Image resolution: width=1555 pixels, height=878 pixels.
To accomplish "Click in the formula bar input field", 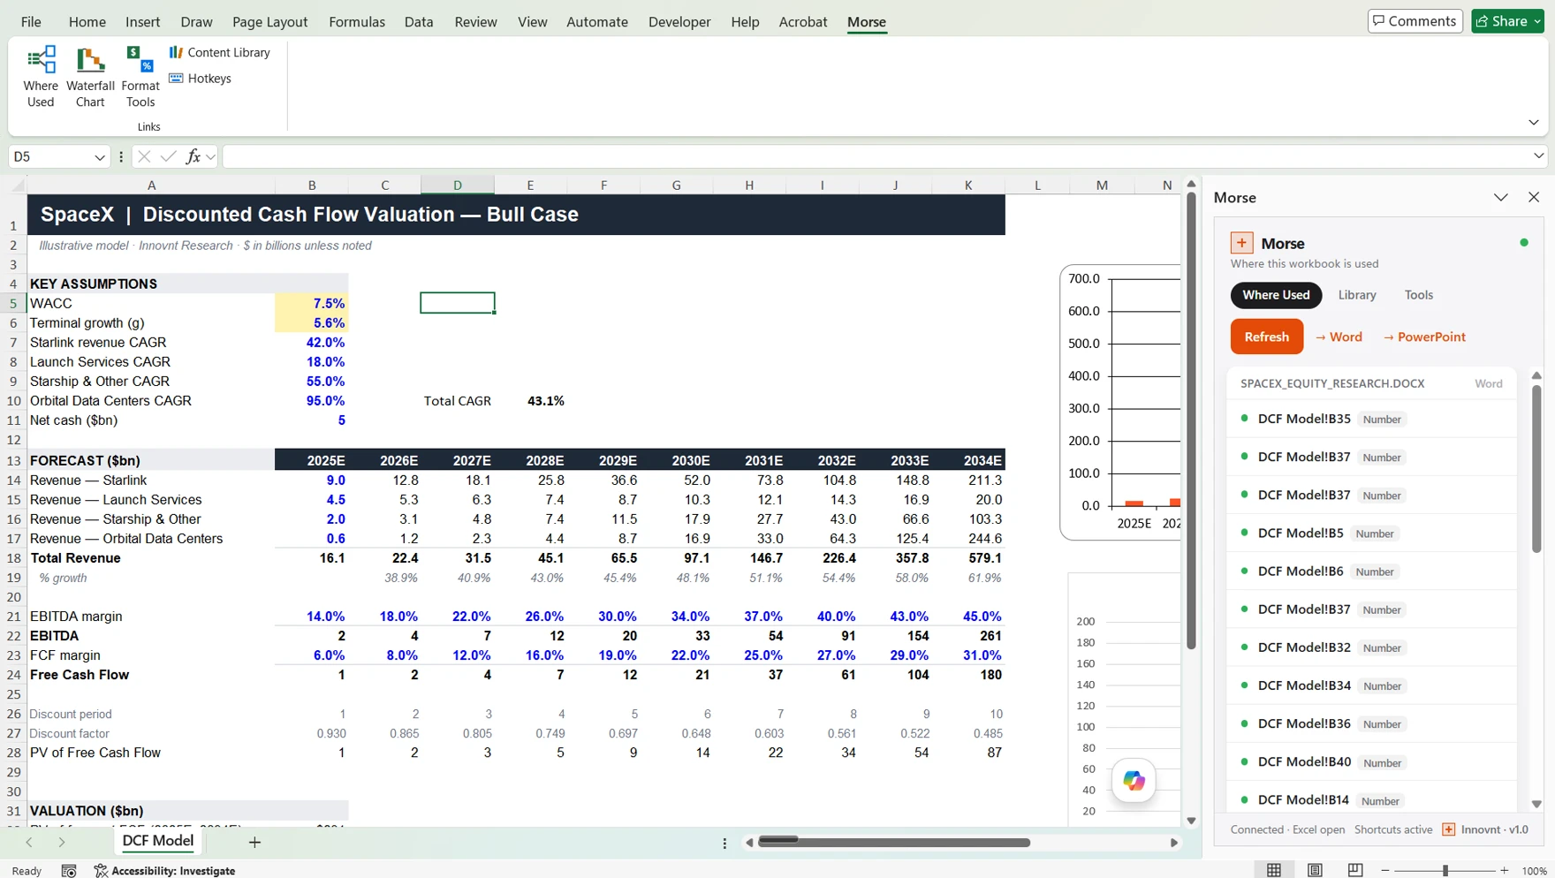I will pyautogui.click(x=876, y=156).
